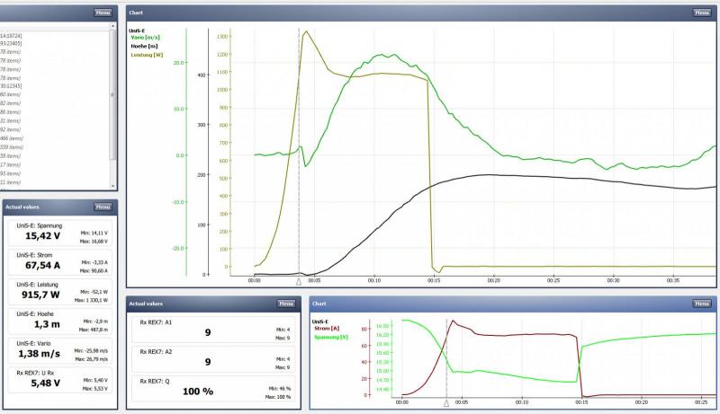Select the UniS-E Spannung value card
The width and height of the screenshot is (720, 414).
[x=61, y=231]
